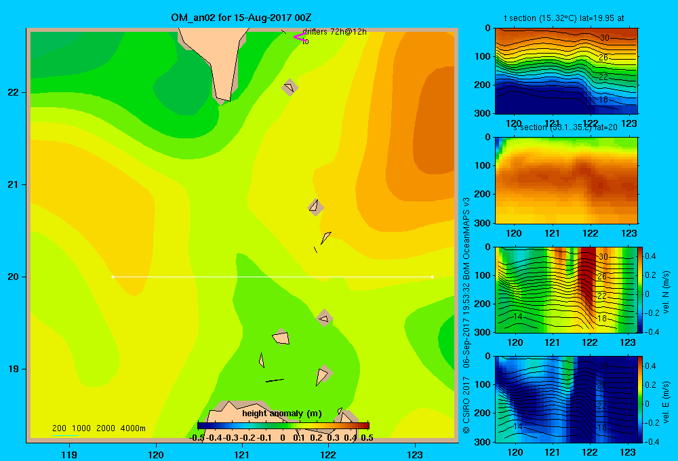Select the magenta drifter track marker

tap(300, 37)
